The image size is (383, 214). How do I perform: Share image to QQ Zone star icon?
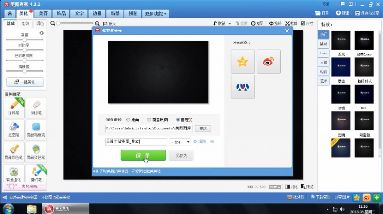point(243,62)
